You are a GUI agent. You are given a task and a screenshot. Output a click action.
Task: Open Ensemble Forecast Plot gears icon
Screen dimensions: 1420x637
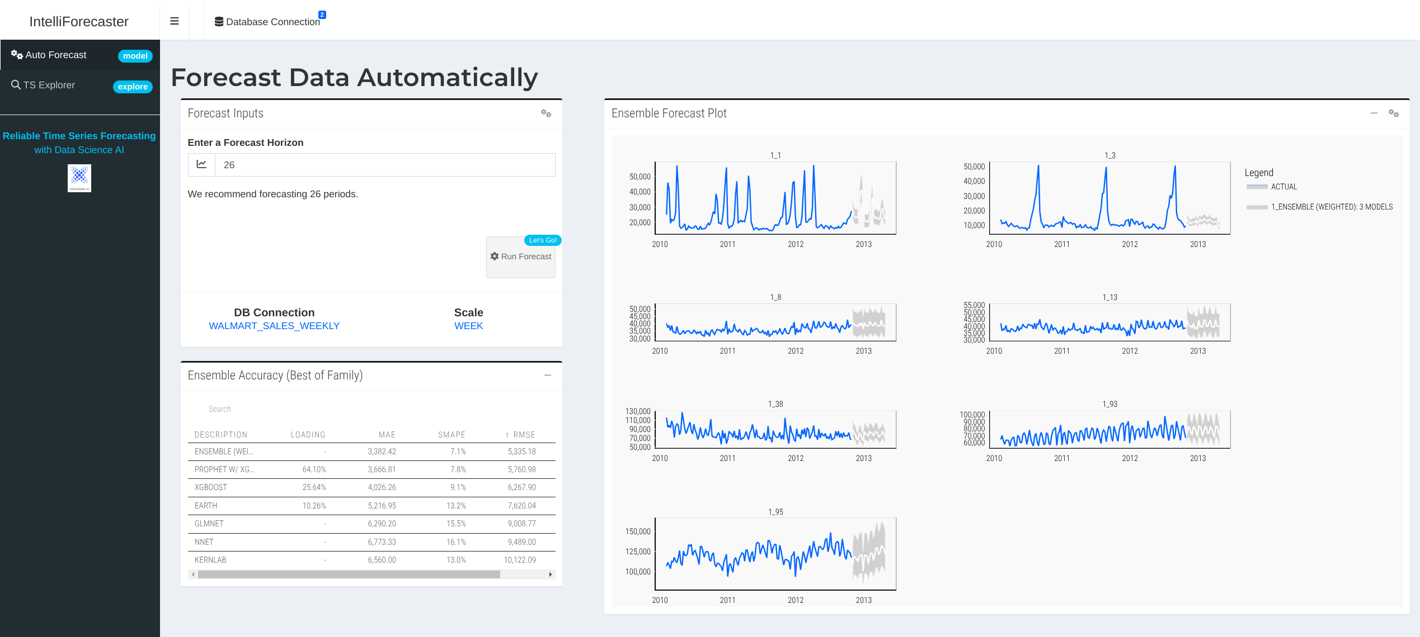click(x=1393, y=113)
